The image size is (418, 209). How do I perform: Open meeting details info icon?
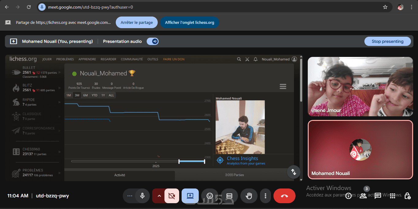coord(348,196)
